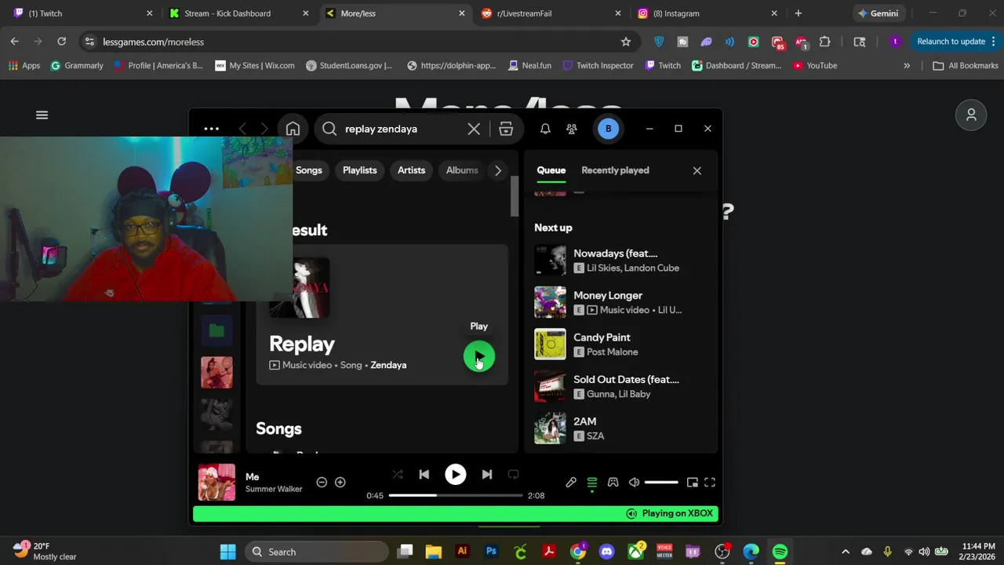Viewport: 1004px width, 565px height.
Task: Open Spotify notifications bell
Action: [x=545, y=129]
